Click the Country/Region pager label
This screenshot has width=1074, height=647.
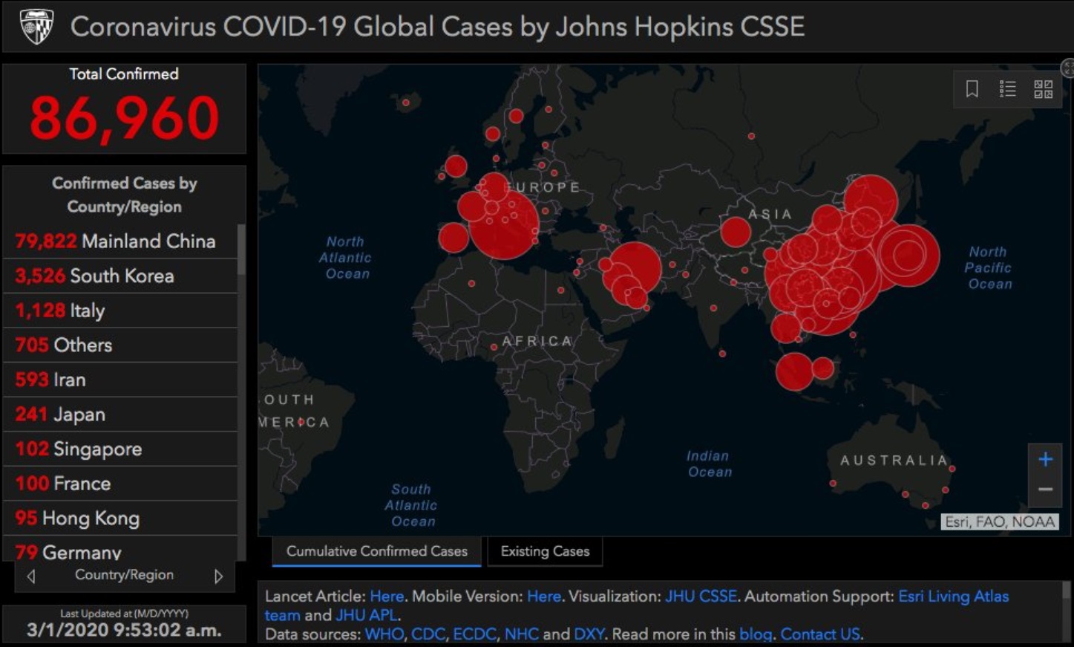124,575
